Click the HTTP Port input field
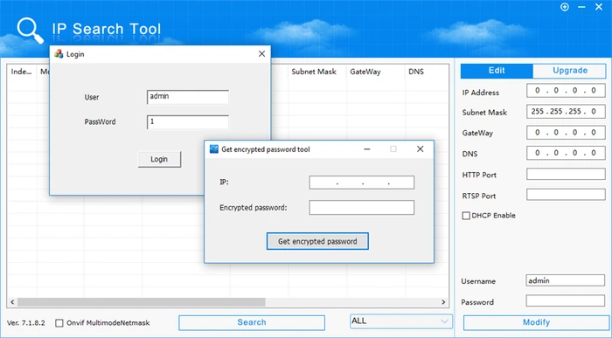Viewport: 612px width, 338px height. point(566,174)
